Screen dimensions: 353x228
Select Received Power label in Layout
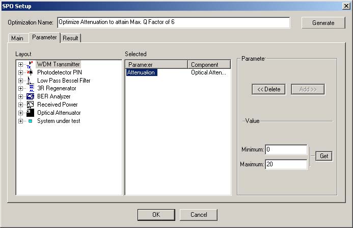[x=58, y=105]
